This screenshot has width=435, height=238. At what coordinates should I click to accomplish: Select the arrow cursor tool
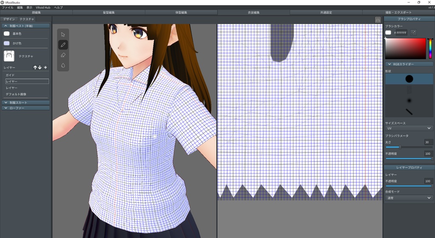63,34
